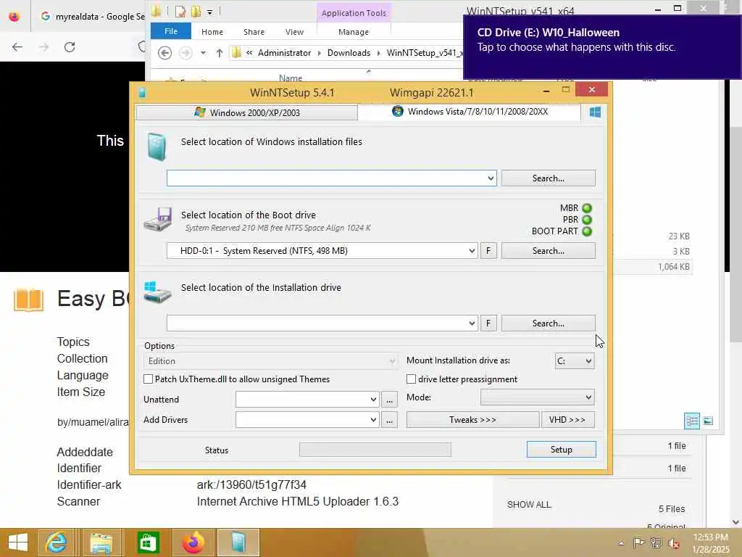Screen dimensions: 742x557
Task: Open the Mode dropdown
Action: tap(537, 397)
